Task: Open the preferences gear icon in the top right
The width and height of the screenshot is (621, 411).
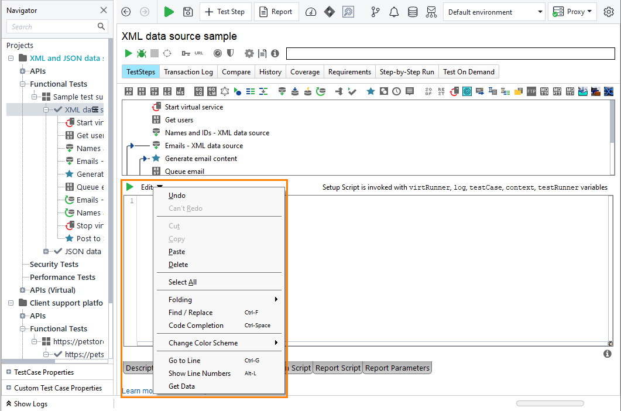Action: (608, 12)
